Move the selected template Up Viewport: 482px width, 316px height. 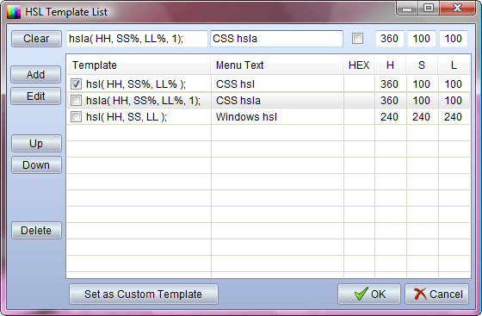36,144
